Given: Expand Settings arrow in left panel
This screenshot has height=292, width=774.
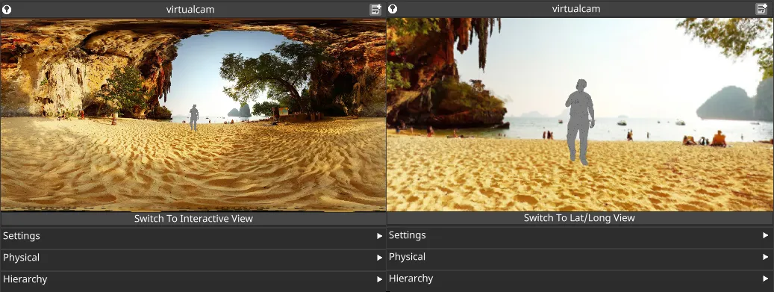Looking at the screenshot, I should tap(380, 236).
